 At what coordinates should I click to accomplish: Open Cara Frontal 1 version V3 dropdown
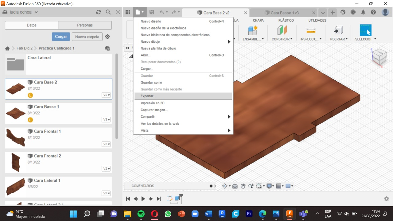[106, 144]
